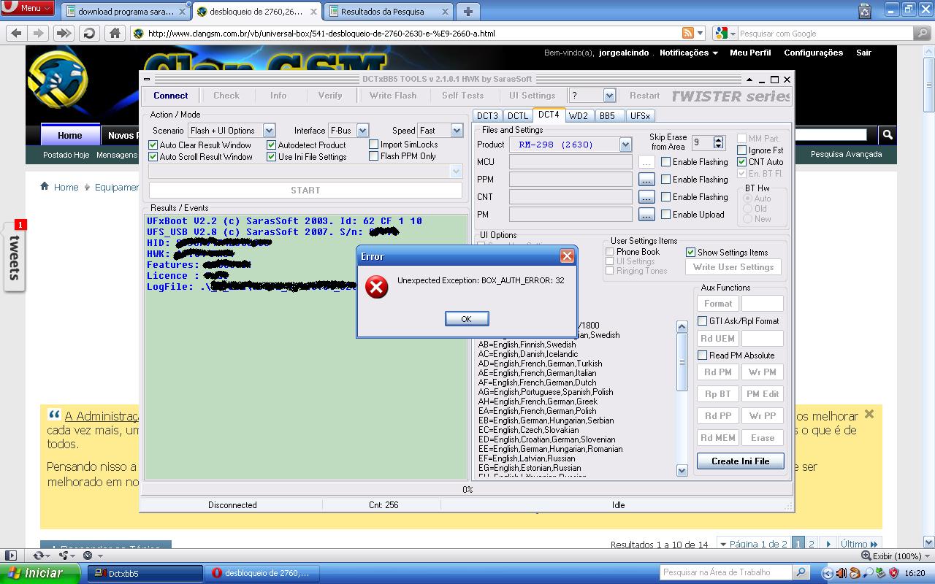This screenshot has height=584, width=935.
Task: Click the volume icon in system tray
Action: [x=841, y=573]
